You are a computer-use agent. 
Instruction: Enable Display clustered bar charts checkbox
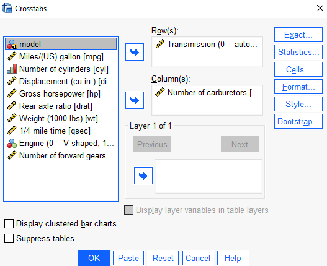pyautogui.click(x=9, y=224)
